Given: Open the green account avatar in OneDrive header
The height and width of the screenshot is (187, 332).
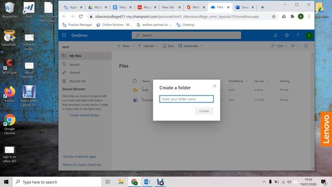Looking at the screenshot, I should (x=309, y=36).
